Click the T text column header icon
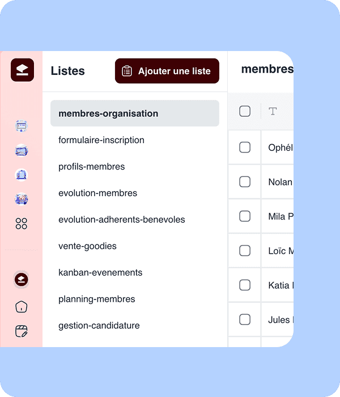340x397 pixels. (273, 111)
